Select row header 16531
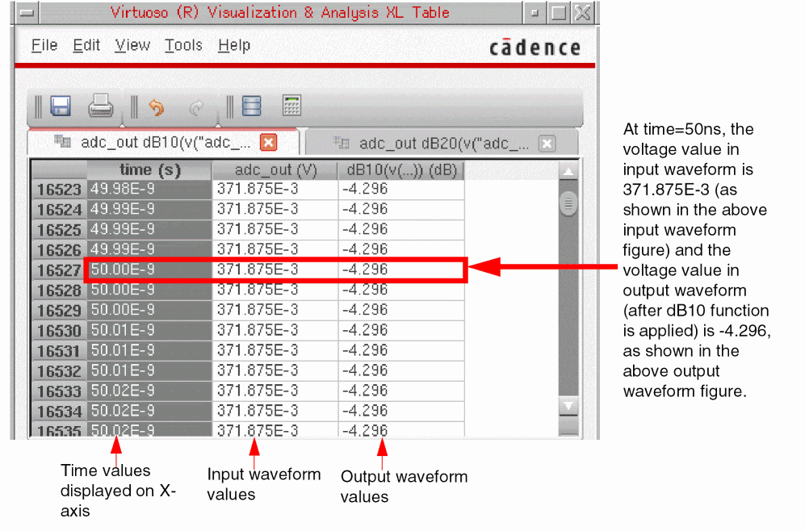Screen dimensions: 805x531 click(x=59, y=350)
